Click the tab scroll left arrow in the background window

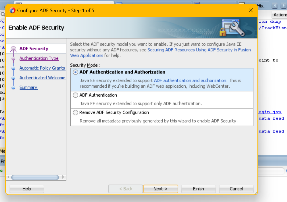pos(275,6)
